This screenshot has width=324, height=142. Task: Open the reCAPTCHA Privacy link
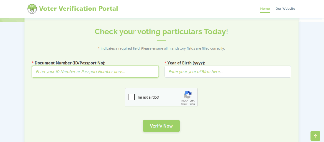click(x=184, y=104)
